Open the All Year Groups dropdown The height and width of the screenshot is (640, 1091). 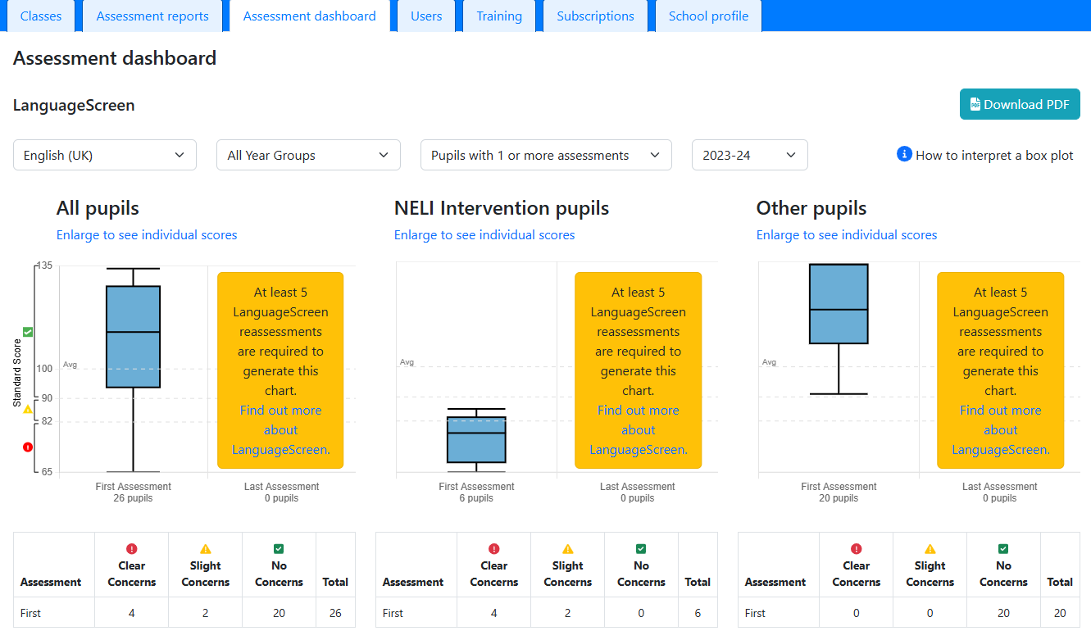(x=308, y=155)
